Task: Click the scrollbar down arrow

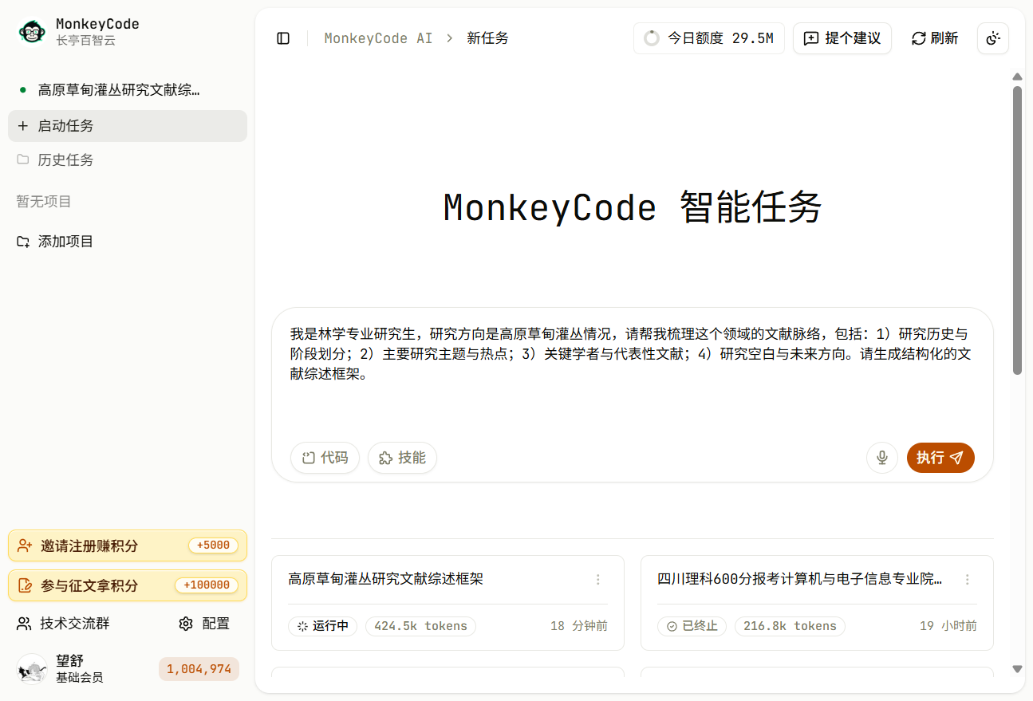Action: click(1017, 669)
